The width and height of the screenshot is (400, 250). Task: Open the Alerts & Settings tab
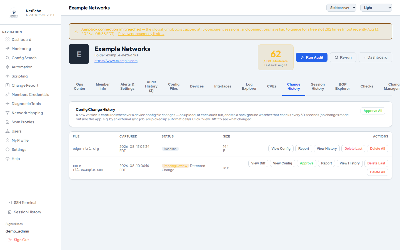click(127, 86)
